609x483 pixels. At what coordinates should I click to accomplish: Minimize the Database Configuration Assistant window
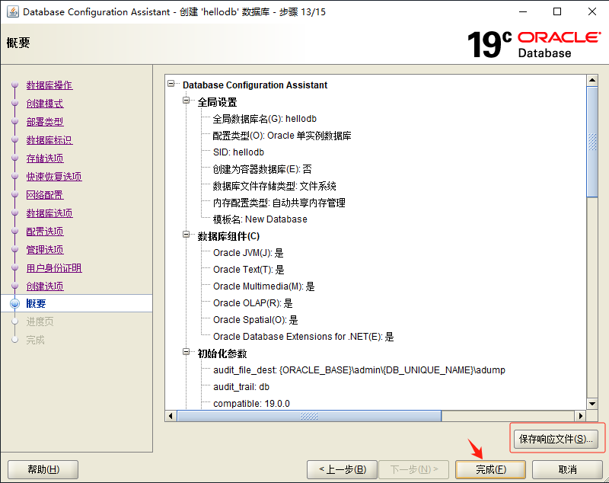[x=523, y=11]
